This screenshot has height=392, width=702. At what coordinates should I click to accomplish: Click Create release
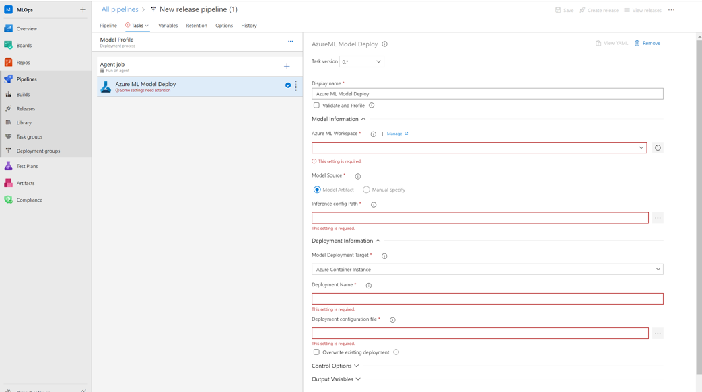(x=598, y=10)
